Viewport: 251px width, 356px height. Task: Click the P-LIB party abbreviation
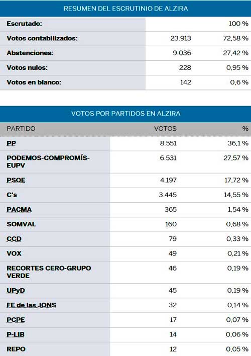click(x=16, y=334)
